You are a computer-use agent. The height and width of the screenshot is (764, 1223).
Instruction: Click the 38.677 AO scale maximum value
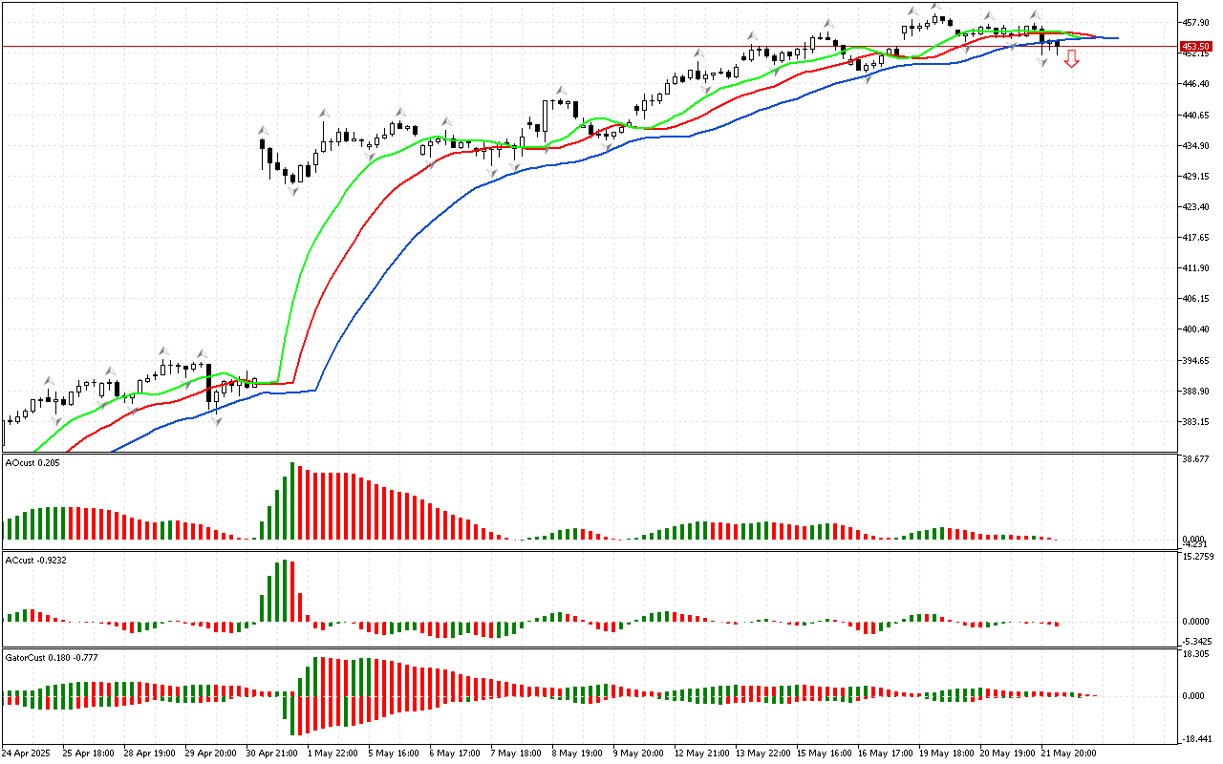point(1196,459)
